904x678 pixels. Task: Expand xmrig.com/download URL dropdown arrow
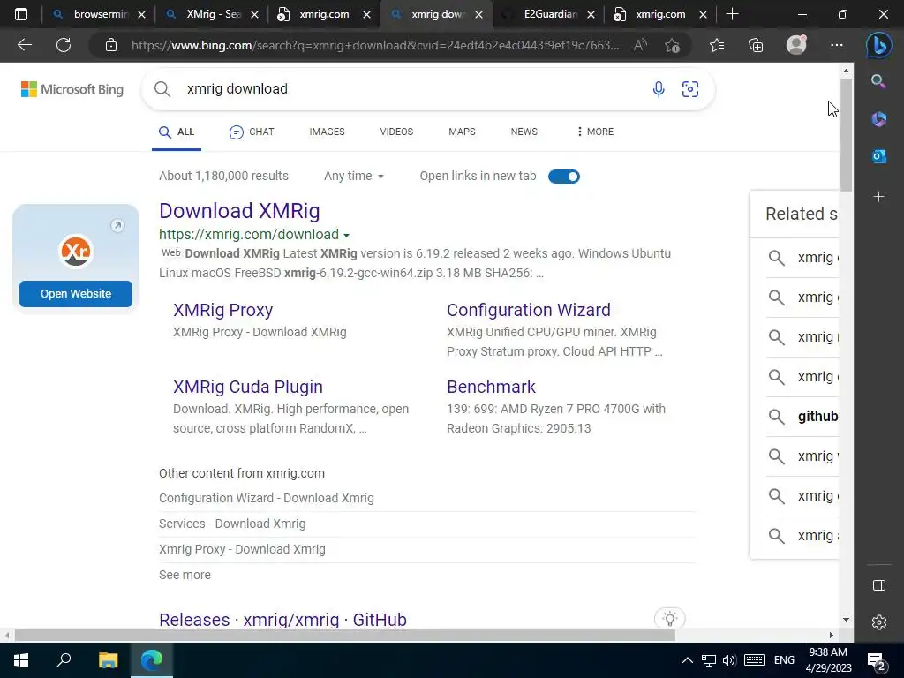coord(346,235)
